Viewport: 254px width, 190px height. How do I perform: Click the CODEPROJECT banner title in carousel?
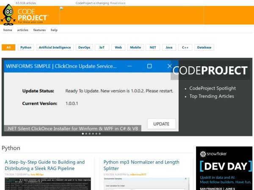tap(210, 71)
